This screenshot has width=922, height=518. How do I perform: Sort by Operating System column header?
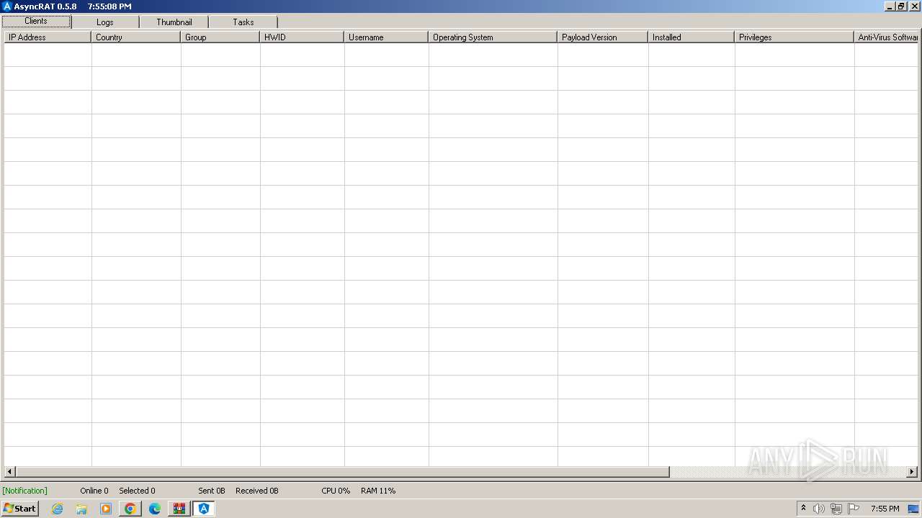coord(493,37)
